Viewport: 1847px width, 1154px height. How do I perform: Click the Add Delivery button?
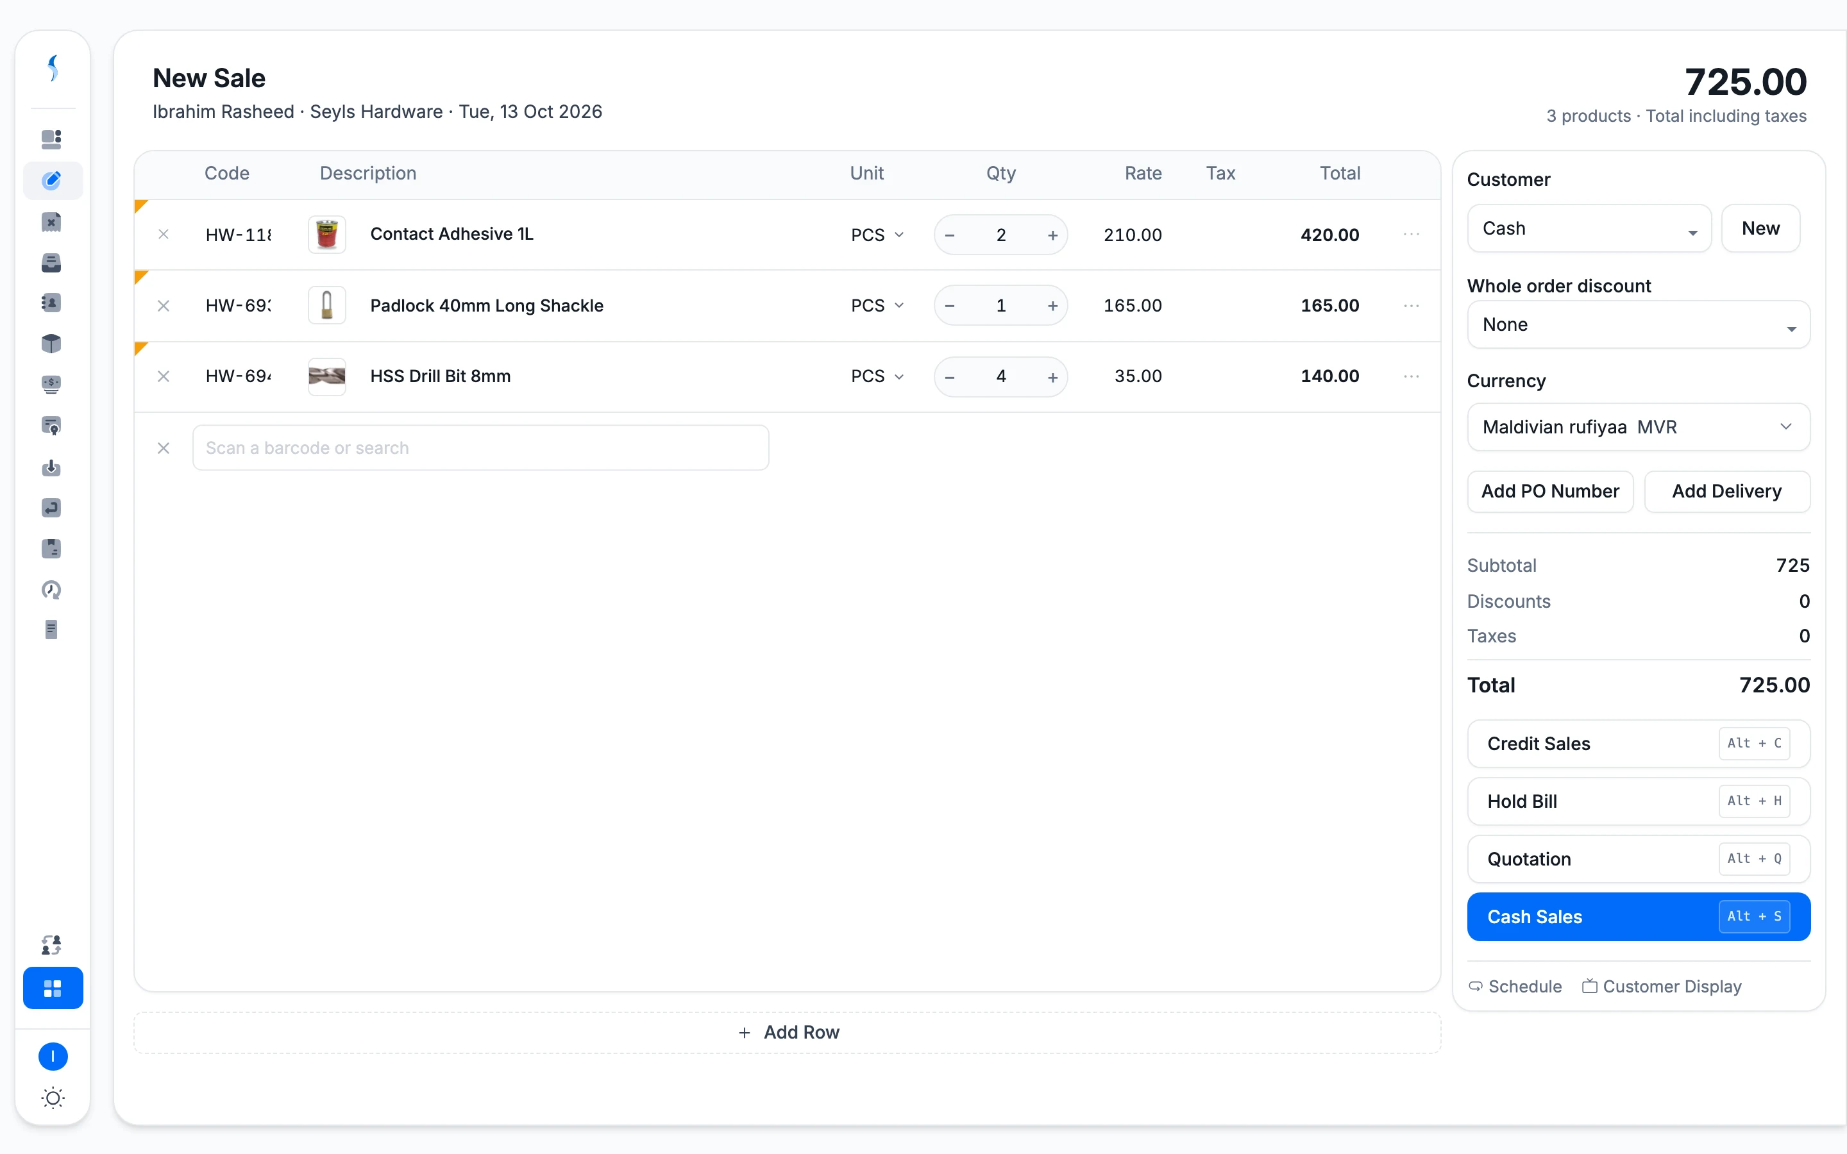(1726, 490)
